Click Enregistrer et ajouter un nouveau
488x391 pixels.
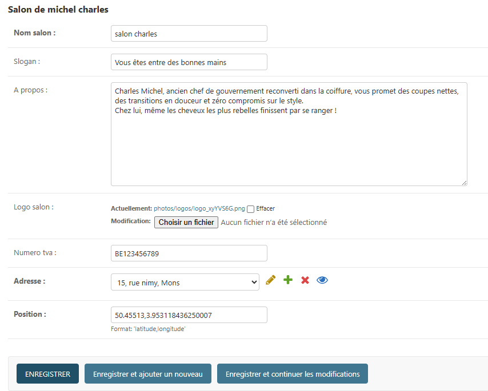tap(148, 374)
